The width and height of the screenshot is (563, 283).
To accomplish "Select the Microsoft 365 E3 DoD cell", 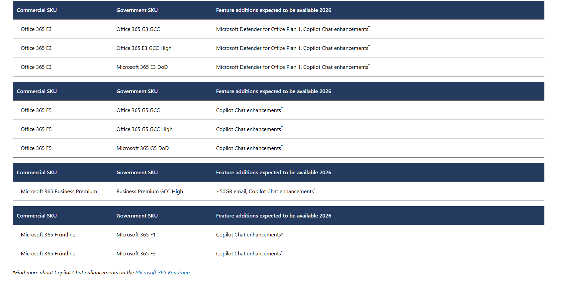I will (x=142, y=67).
